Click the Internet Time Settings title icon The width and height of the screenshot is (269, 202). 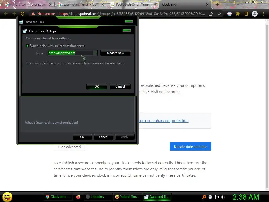pos(24,31)
